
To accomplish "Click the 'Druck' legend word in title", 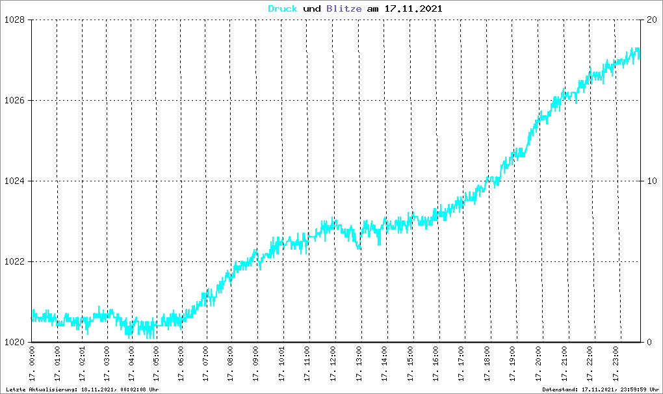I will 283,9.
